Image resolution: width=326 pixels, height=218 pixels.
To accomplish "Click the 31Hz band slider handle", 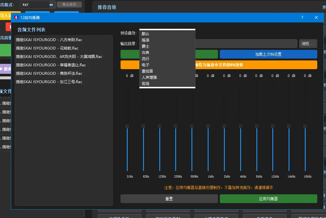I will (x=127, y=126).
